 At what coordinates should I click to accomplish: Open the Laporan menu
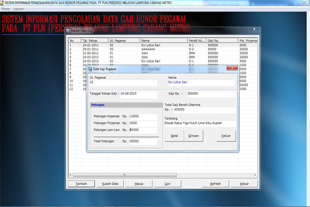point(19,9)
